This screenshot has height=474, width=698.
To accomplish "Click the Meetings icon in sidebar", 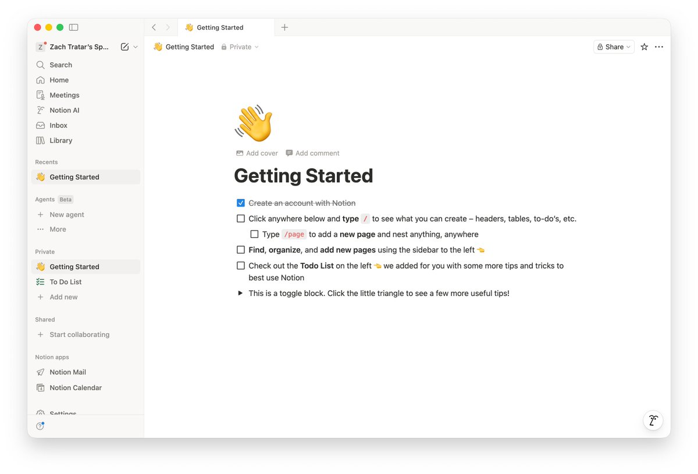I will pos(40,95).
